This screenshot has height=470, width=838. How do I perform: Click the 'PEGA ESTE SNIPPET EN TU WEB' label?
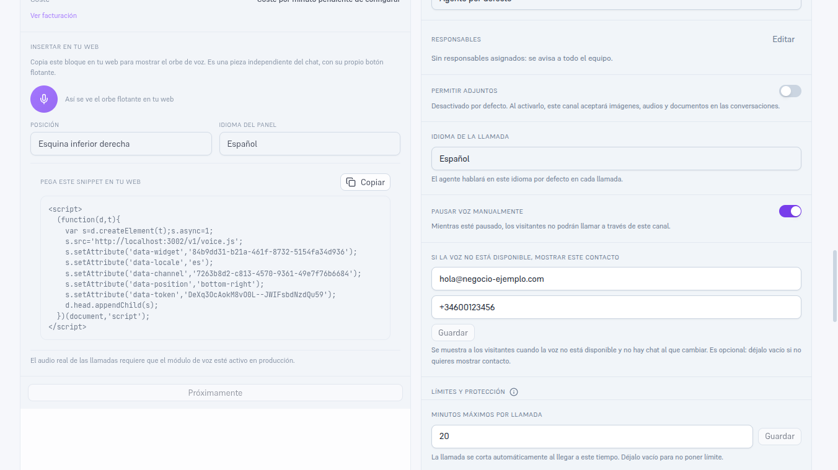90,182
